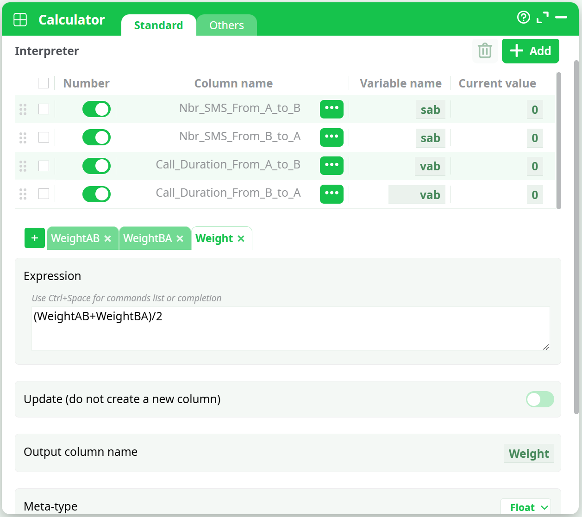Viewport: 582px width, 517px height.
Task: Click the Add button
Action: point(530,51)
